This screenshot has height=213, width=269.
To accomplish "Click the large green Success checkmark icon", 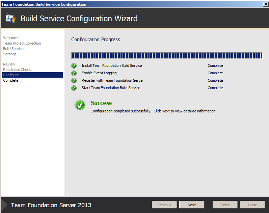I will tap(80, 105).
